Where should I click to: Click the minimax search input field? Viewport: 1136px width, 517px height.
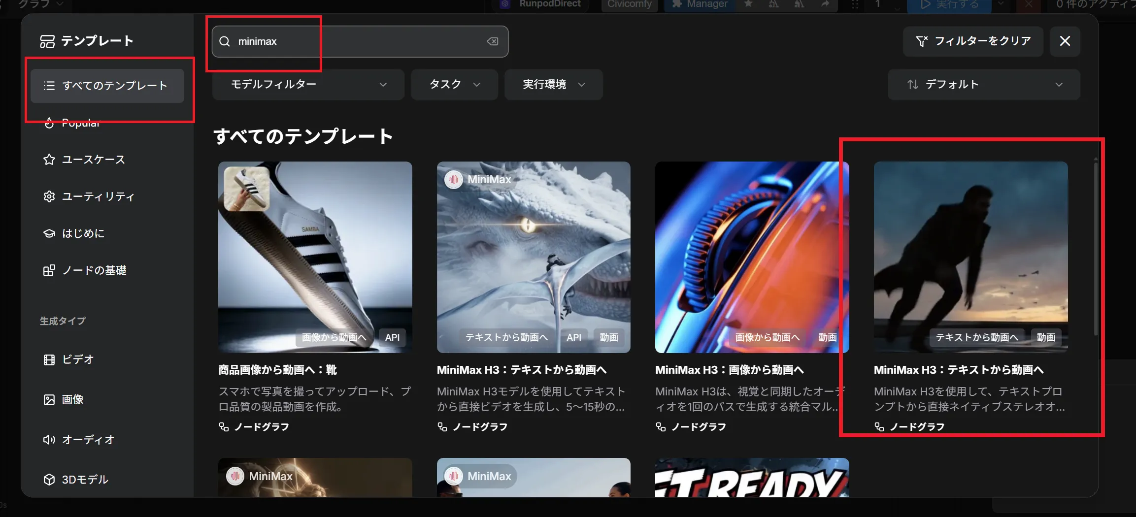[x=360, y=41]
